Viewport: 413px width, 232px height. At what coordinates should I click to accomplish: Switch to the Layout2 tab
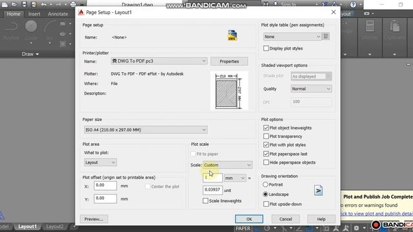point(55,226)
